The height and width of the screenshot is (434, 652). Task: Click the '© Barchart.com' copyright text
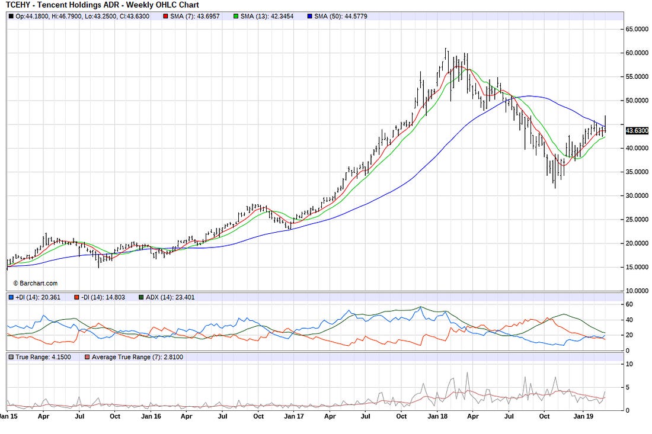pos(36,283)
